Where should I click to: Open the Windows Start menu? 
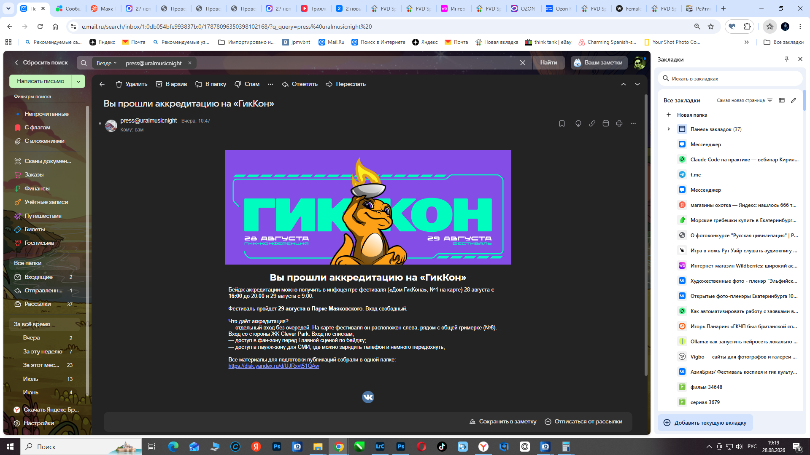(10, 447)
